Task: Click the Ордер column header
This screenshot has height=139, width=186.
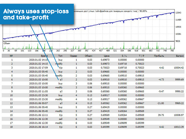Action: click(x=74, y=56)
